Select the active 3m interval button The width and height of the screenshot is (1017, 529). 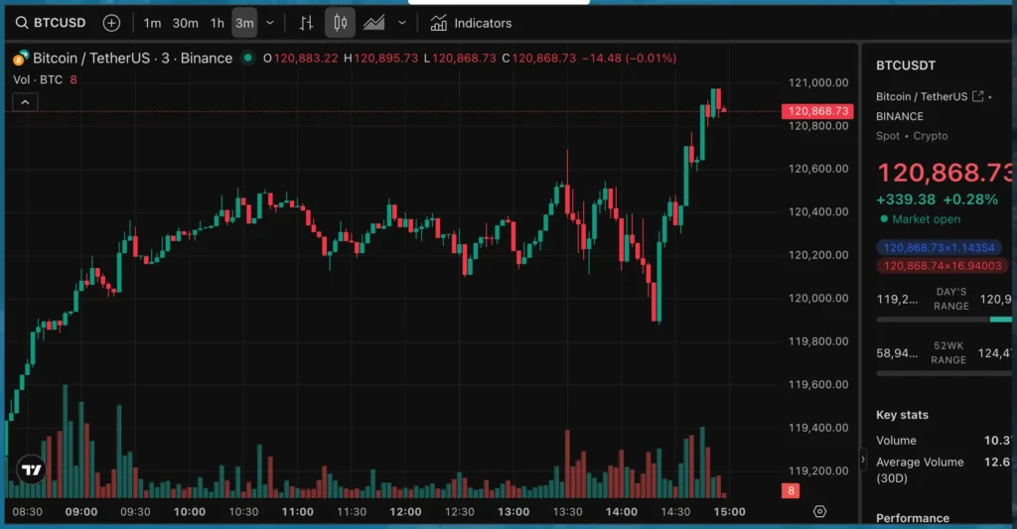(x=244, y=22)
